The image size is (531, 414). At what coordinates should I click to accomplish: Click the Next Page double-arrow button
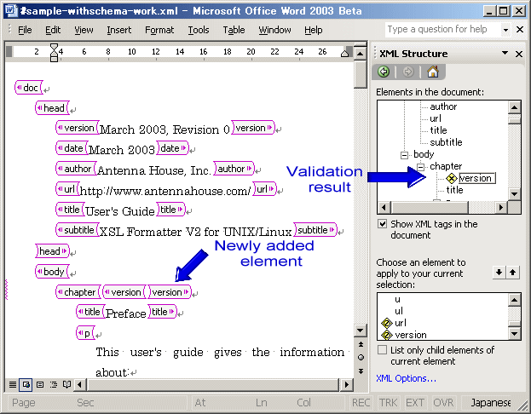[361, 371]
